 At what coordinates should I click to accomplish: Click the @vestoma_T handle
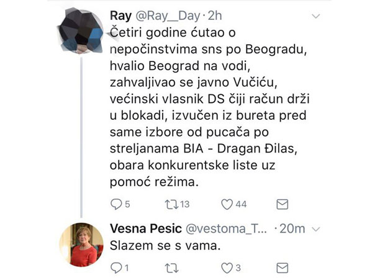224,228
